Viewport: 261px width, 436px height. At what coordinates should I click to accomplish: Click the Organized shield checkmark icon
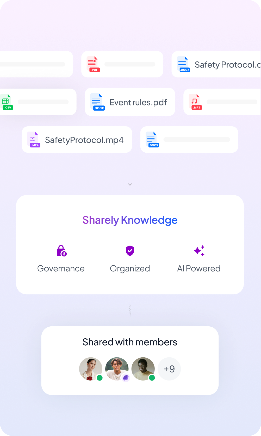coord(130,251)
